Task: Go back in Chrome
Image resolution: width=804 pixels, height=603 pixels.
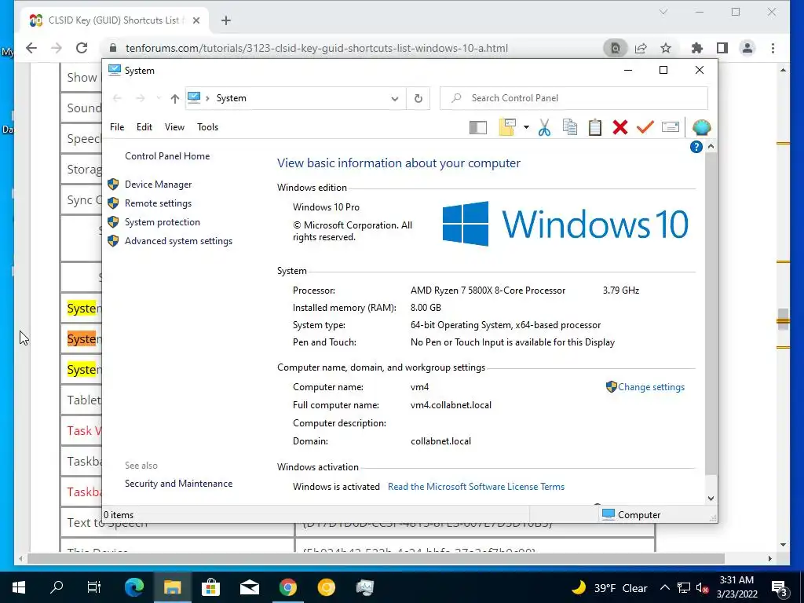Action: [31, 48]
